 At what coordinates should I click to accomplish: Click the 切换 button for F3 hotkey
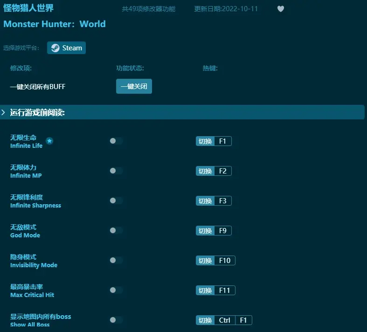pos(205,201)
